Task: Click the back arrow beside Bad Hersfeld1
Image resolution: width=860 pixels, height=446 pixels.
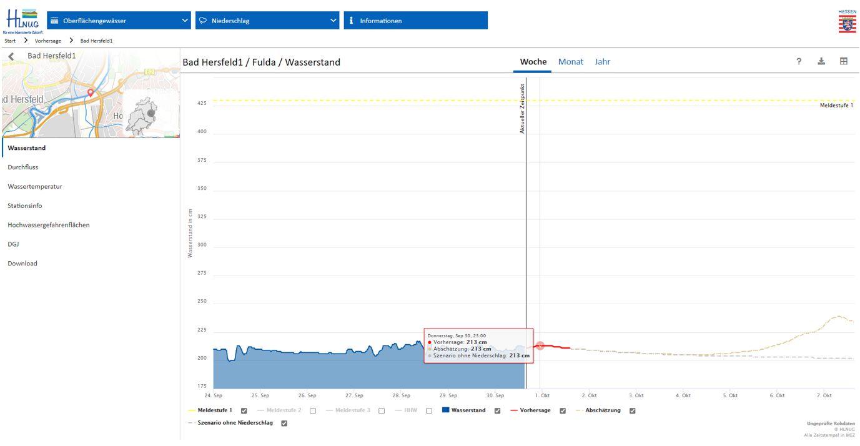Action: tap(11, 56)
